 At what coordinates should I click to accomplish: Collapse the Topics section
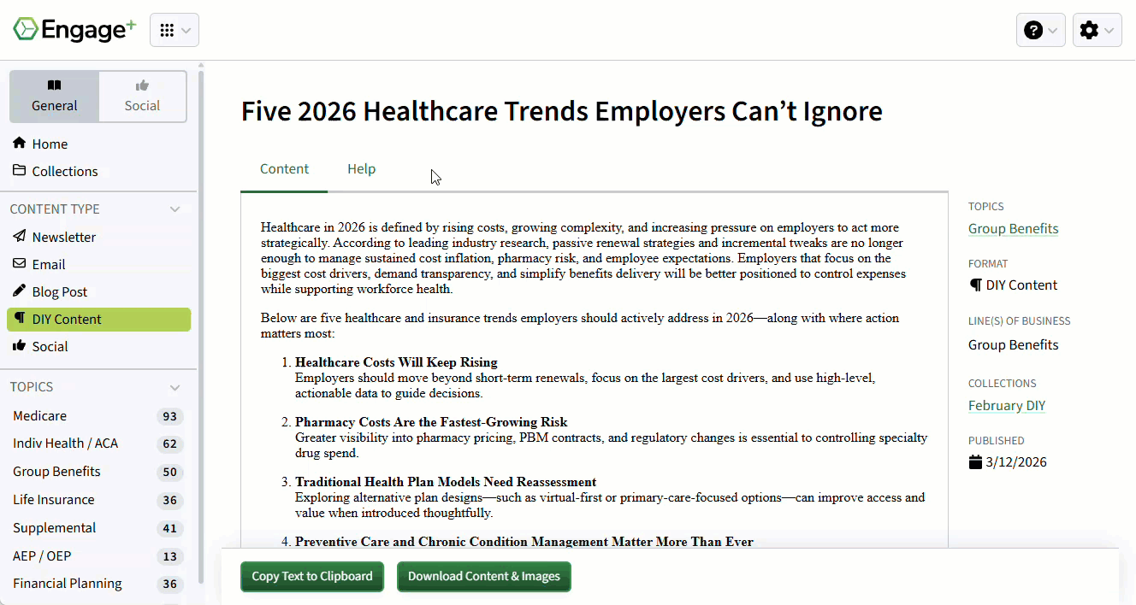pyautogui.click(x=175, y=387)
